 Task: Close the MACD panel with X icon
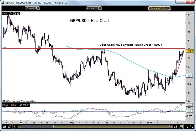pyautogui.click(x=28, y=105)
